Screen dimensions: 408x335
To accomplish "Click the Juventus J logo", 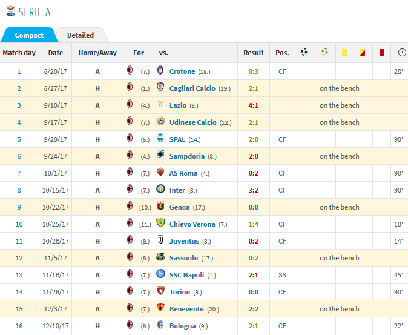I will point(160,240).
